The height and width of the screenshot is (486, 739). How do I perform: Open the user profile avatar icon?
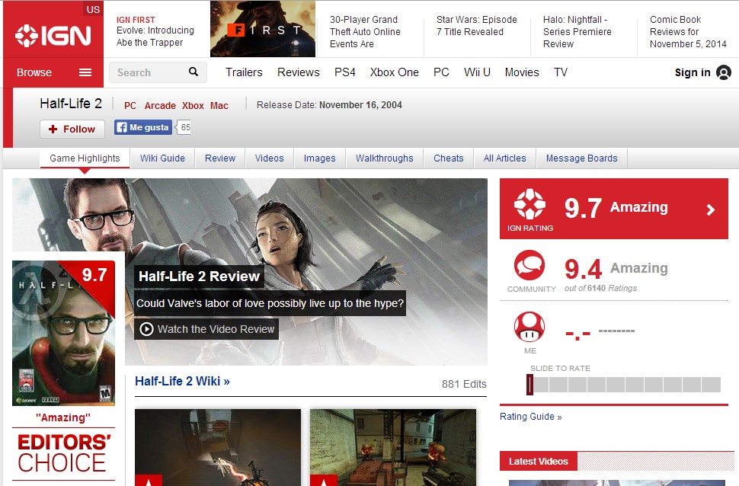click(724, 72)
